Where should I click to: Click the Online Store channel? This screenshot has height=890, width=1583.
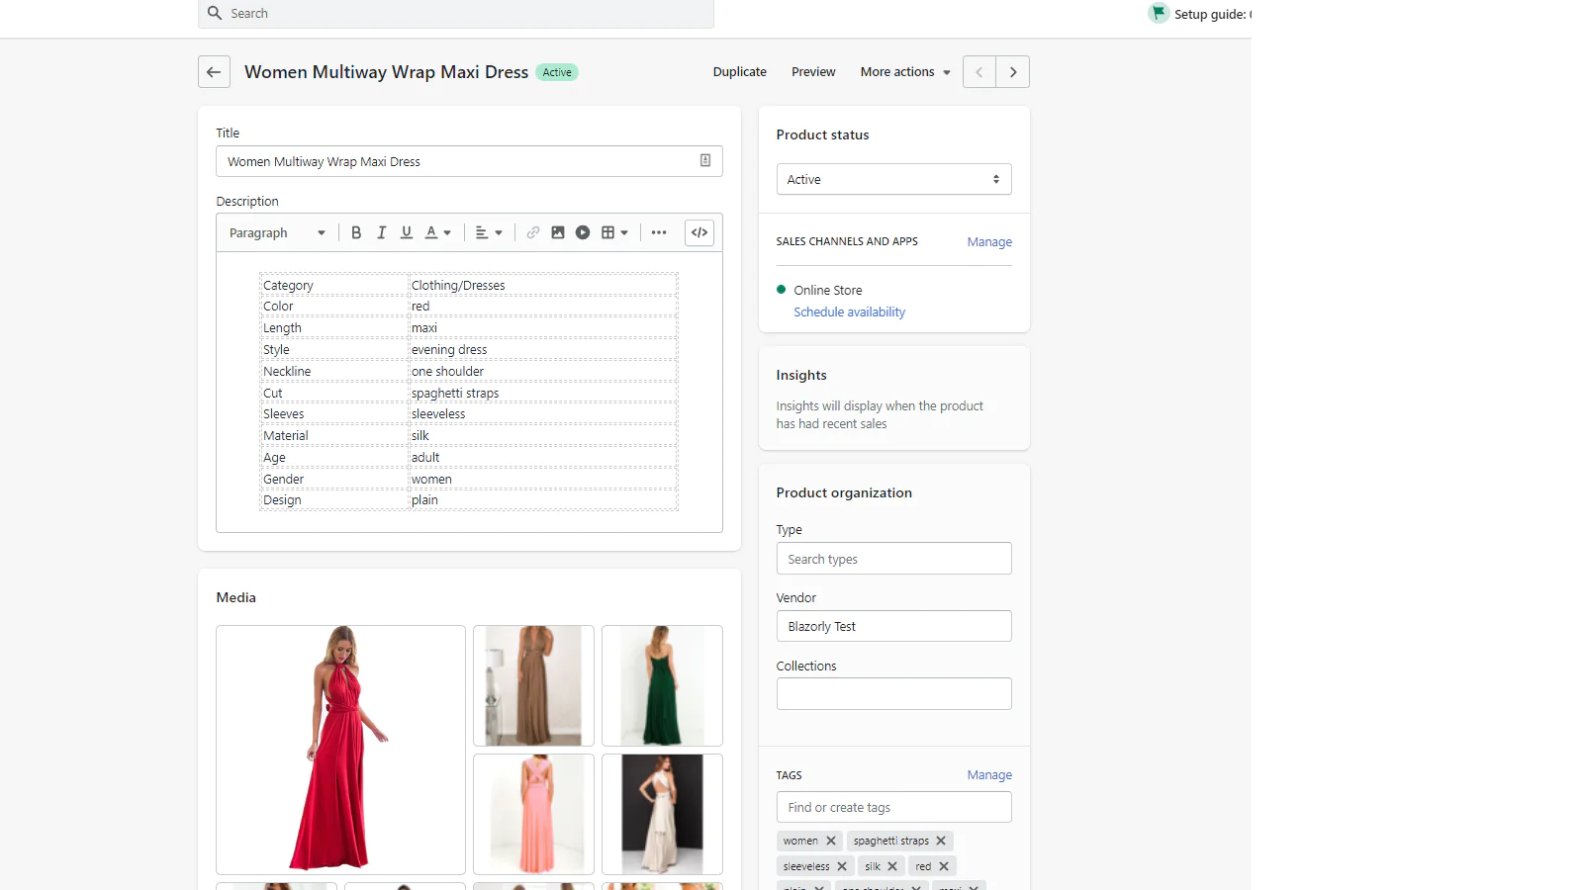[x=827, y=290]
